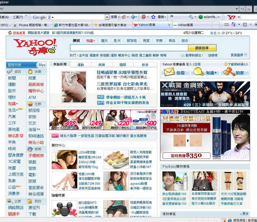Click the 網頁搜尋 button

[202, 48]
